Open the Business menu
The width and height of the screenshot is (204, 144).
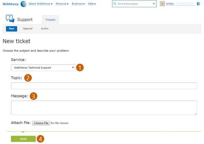click(78, 4)
